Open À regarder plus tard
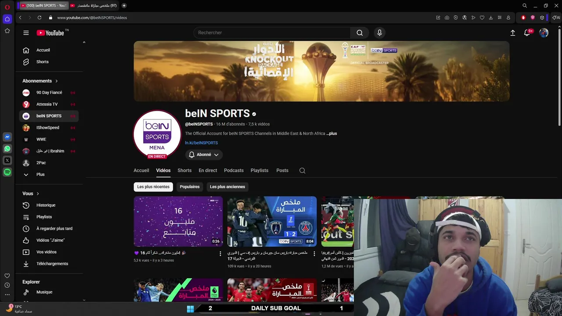The height and width of the screenshot is (316, 562). 49,229
